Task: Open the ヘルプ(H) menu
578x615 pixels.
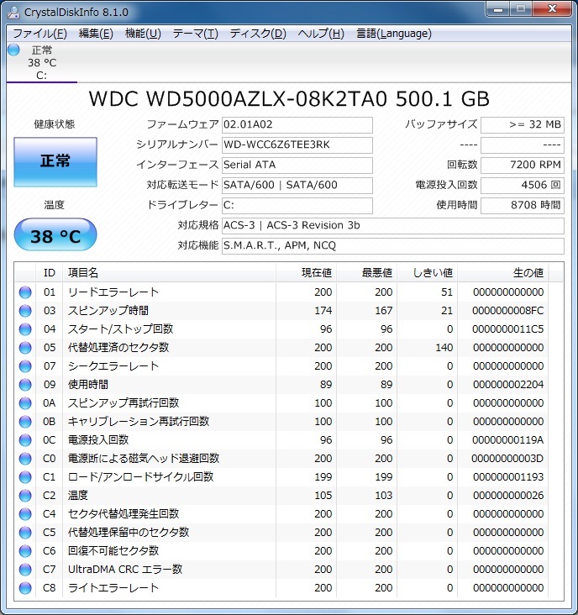Action: (x=321, y=34)
